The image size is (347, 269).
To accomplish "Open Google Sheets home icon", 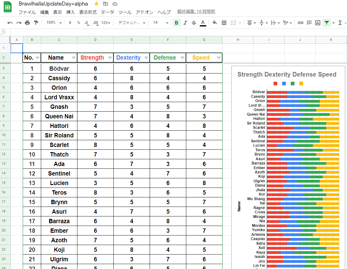I will pyautogui.click(x=8, y=7).
